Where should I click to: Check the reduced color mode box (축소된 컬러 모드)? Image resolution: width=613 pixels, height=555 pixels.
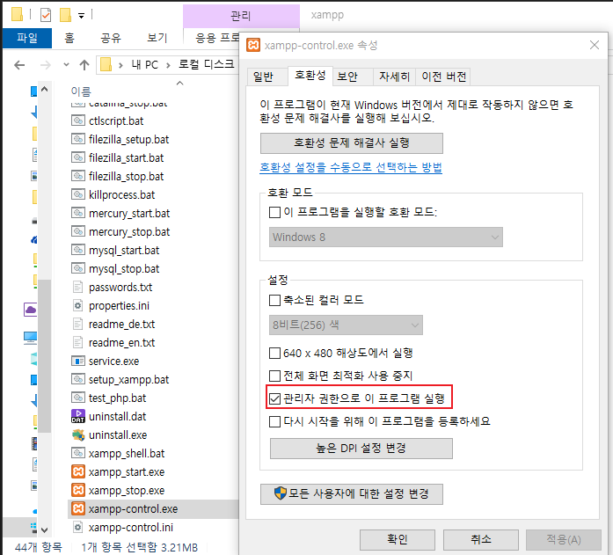tap(274, 300)
